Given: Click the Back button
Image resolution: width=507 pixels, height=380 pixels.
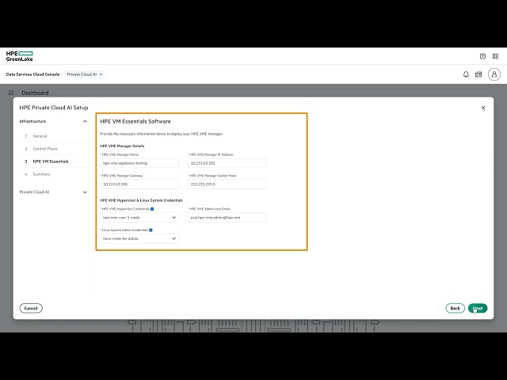Looking at the screenshot, I should 455,308.
